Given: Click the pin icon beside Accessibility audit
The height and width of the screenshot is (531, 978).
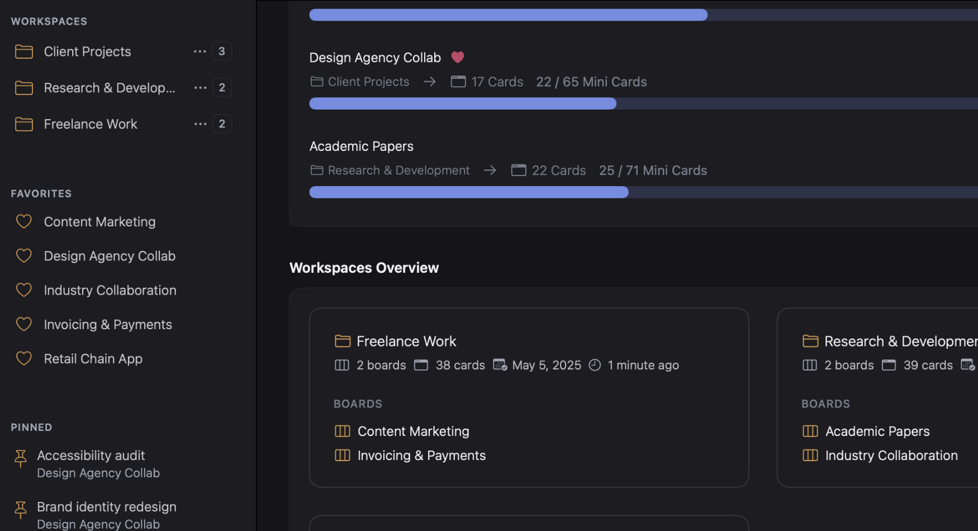Looking at the screenshot, I should [21, 458].
